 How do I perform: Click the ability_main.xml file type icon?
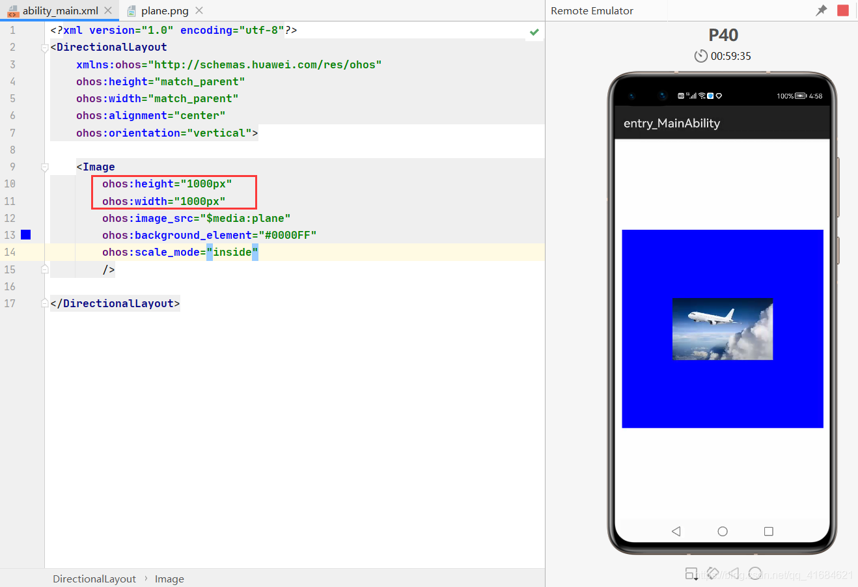(x=13, y=10)
